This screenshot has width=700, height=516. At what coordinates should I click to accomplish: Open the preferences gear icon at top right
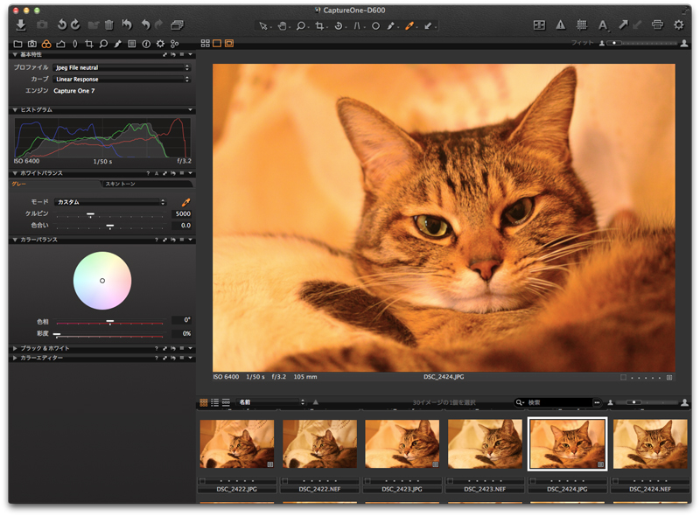pyautogui.click(x=678, y=25)
